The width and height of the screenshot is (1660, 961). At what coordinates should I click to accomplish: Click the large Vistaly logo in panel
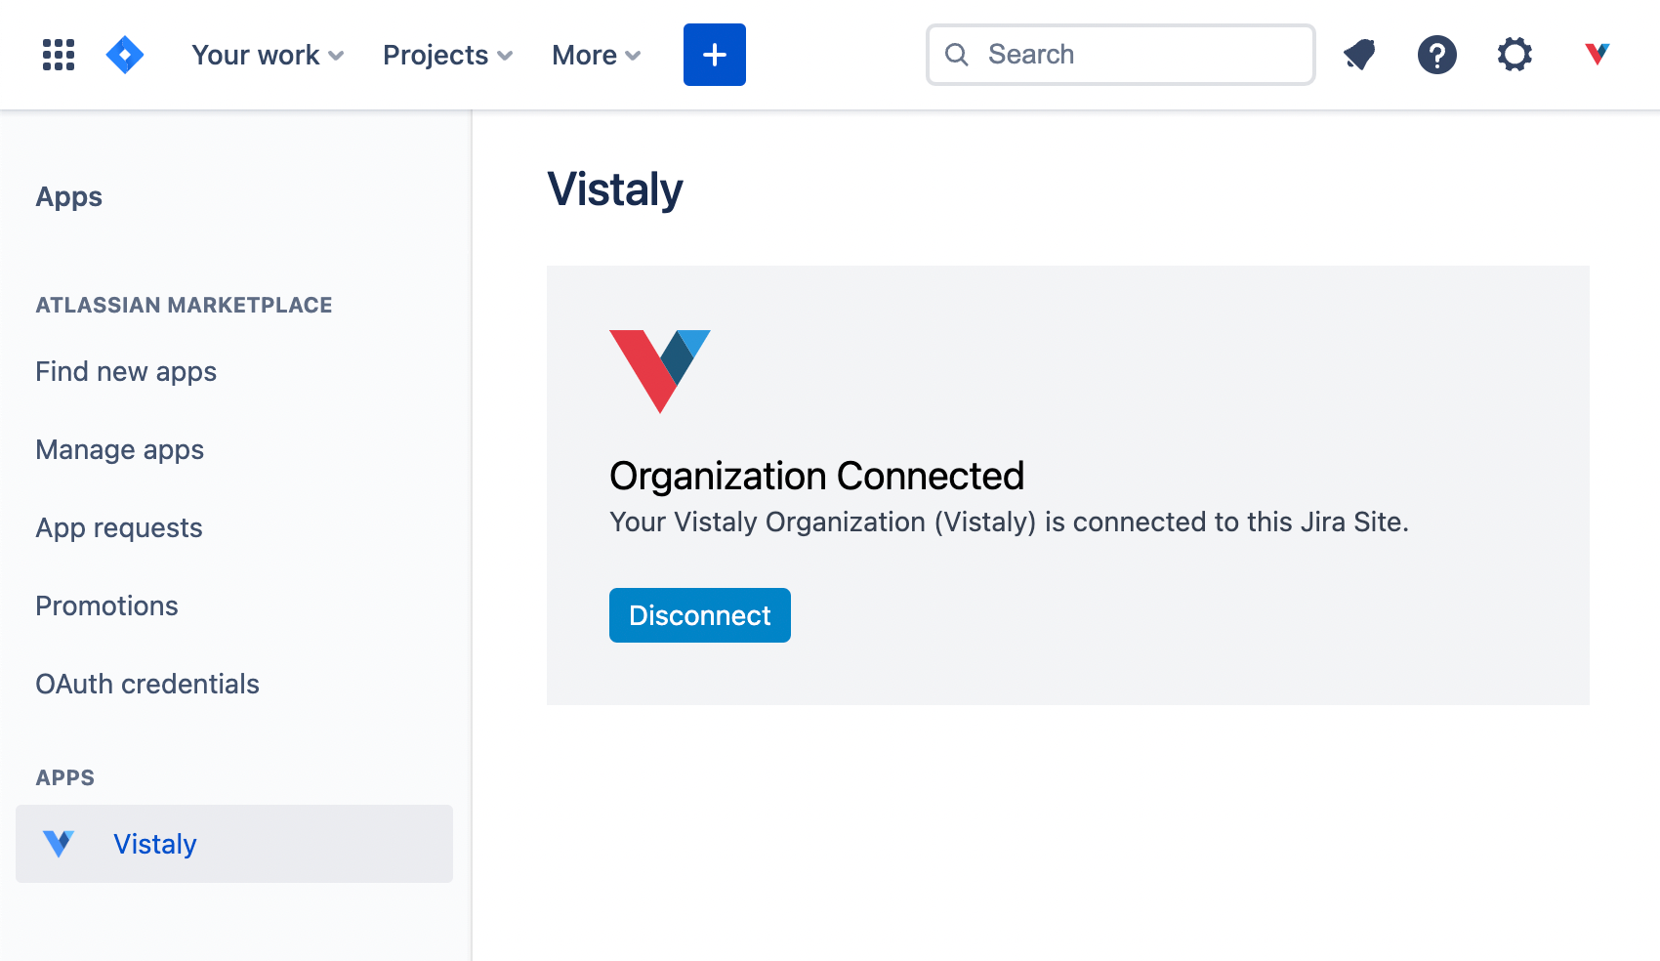[x=660, y=371]
